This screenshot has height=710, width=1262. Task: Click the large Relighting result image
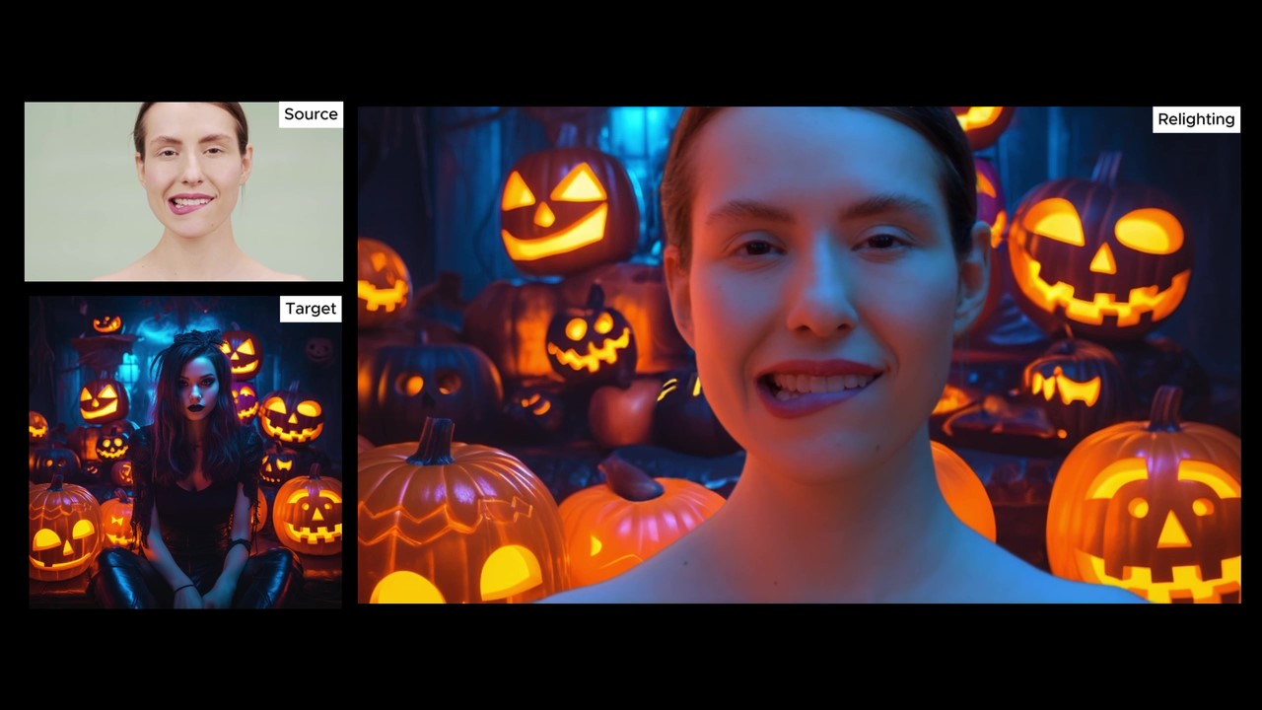point(799,355)
